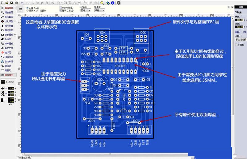Click the board width 160.00 field
The width and height of the screenshot is (247, 159).
pos(239,20)
